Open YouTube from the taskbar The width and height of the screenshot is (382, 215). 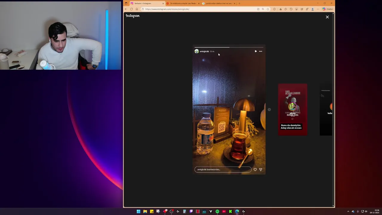[224, 211]
